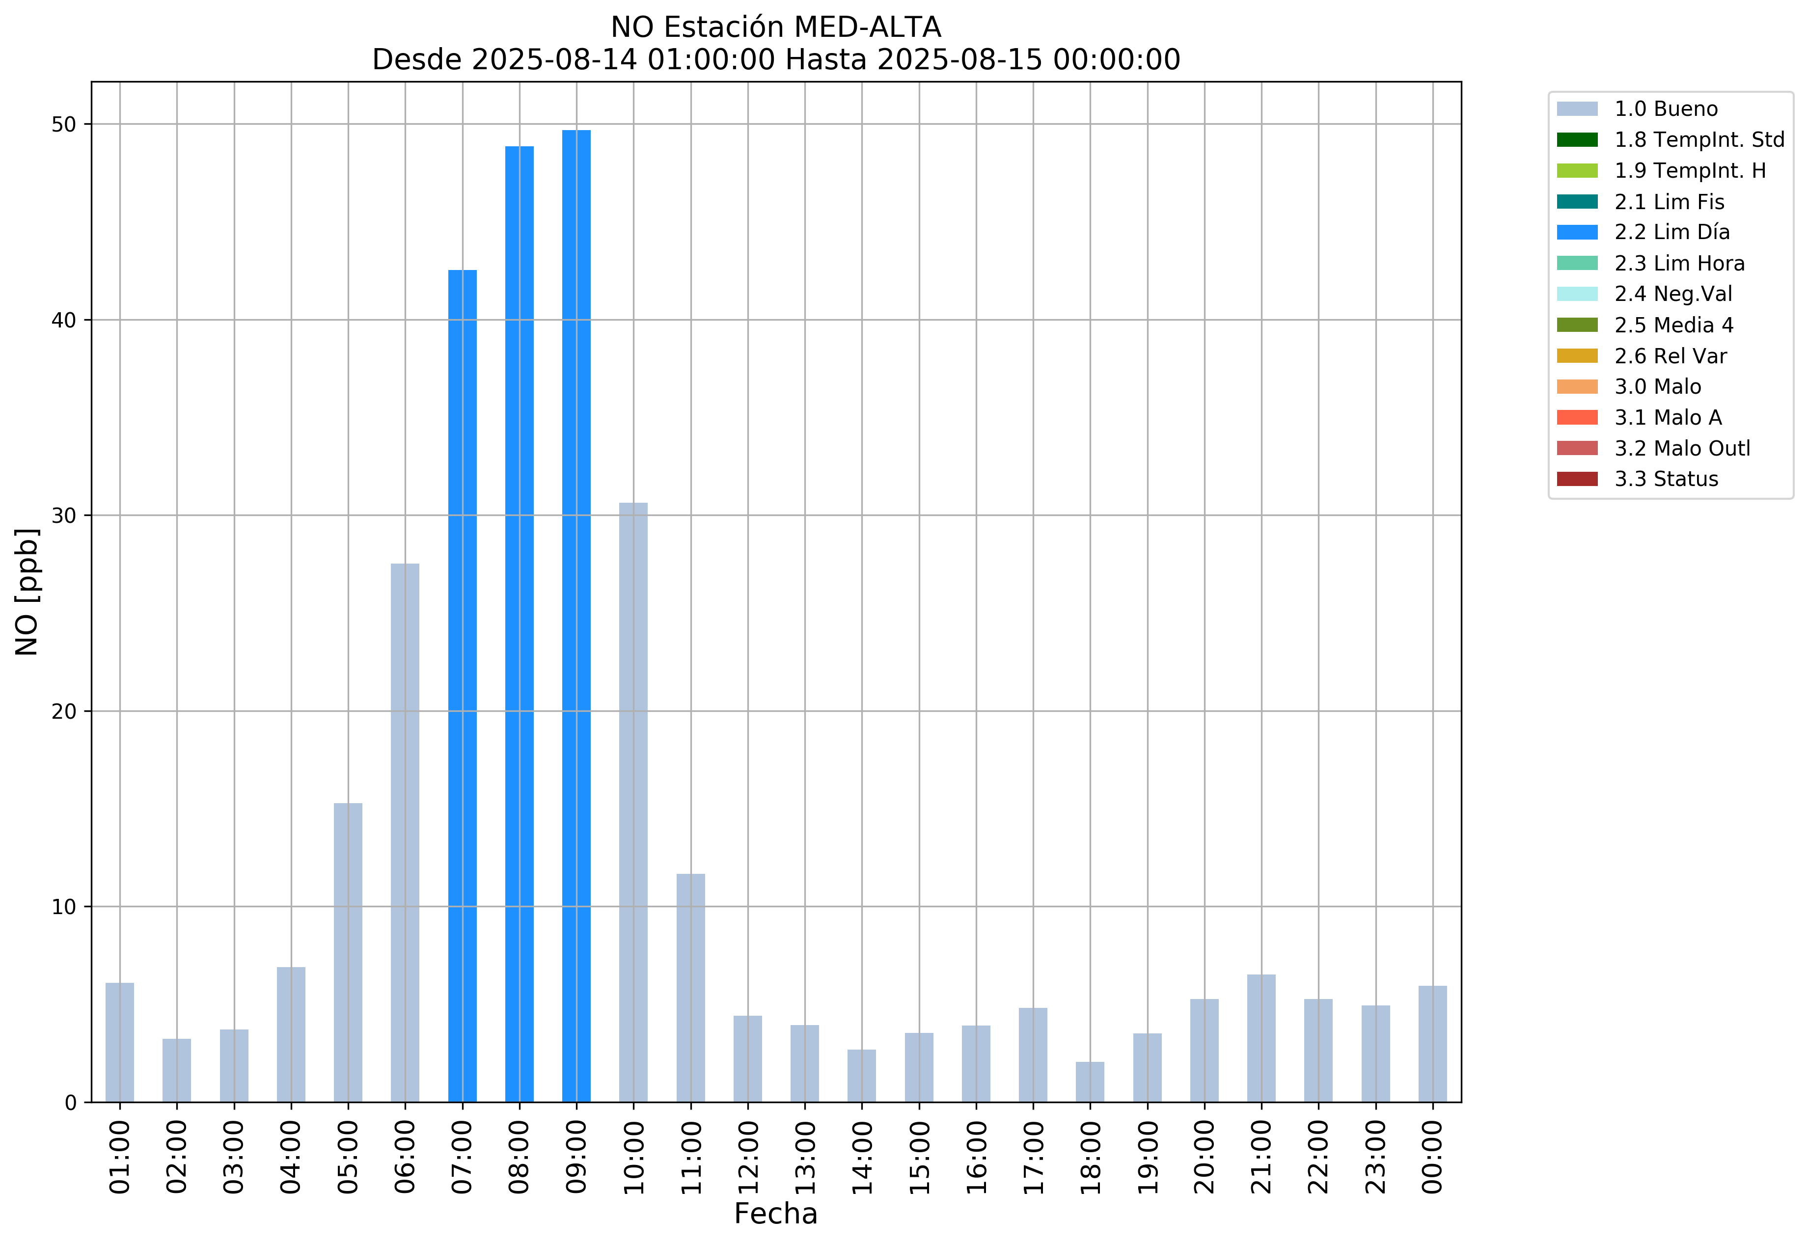Click the blue bar at 07:00
Viewport: 1808px width, 1244px height.
point(463,686)
